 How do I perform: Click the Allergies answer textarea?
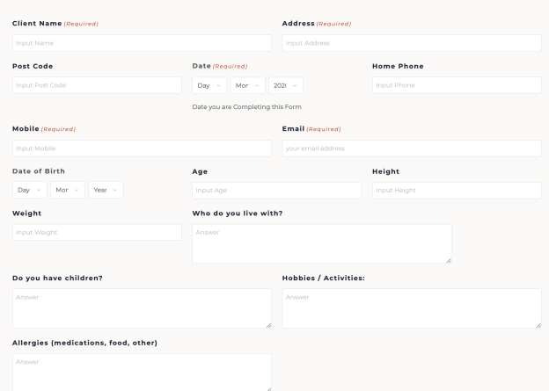pos(142,372)
